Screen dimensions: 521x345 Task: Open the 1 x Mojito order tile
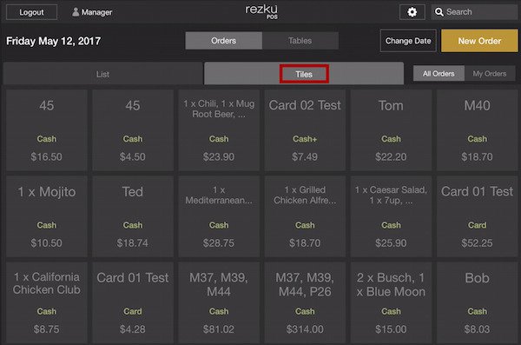click(x=47, y=216)
